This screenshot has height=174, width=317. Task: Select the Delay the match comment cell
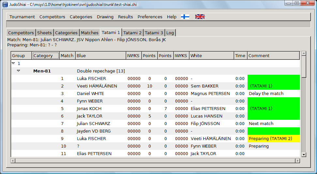(273, 94)
